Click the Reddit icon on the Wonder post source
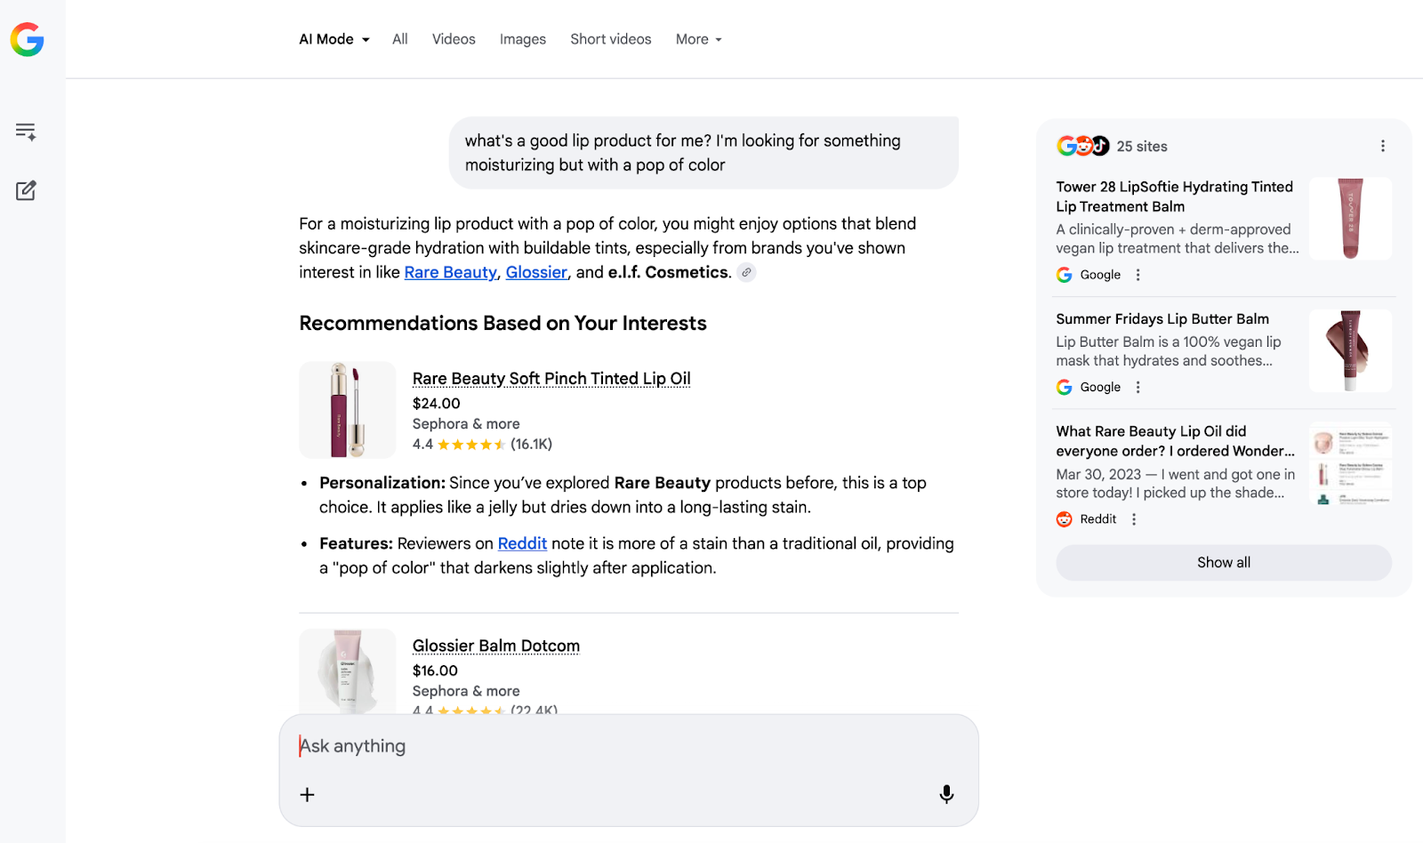Viewport: 1423px width, 843px height. click(1064, 518)
